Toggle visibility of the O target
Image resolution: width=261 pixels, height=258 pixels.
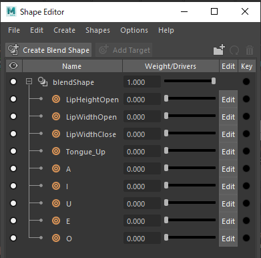tap(13, 238)
